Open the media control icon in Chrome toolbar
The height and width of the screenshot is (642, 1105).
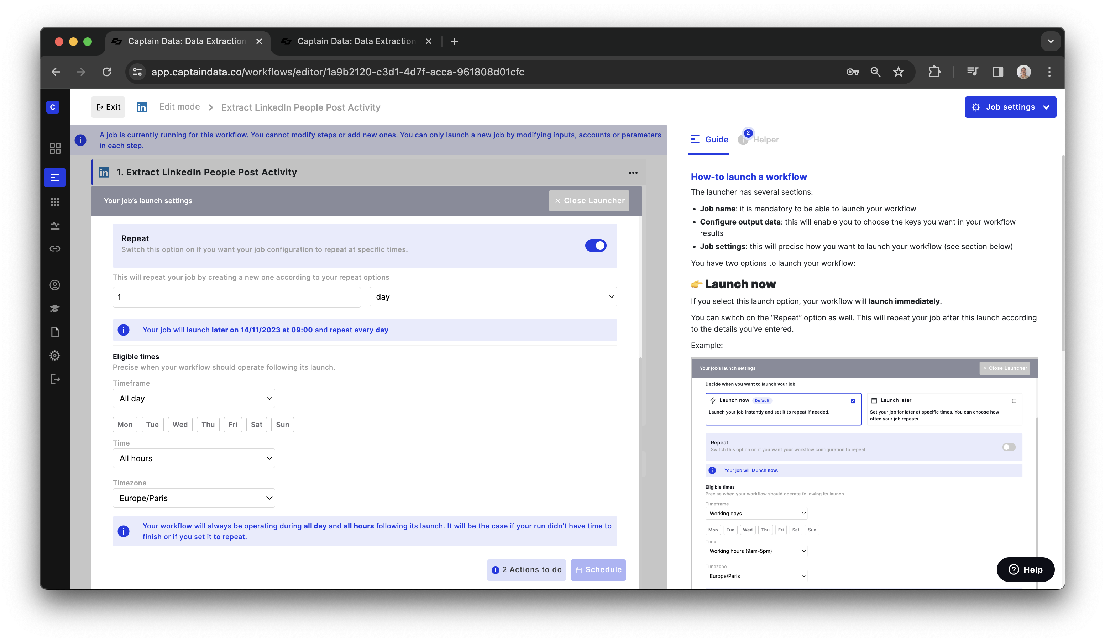coord(973,72)
